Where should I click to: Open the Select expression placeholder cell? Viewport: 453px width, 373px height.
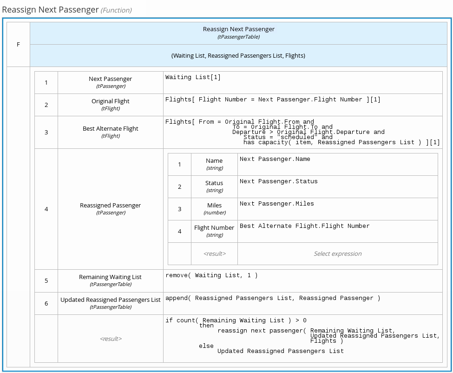pyautogui.click(x=337, y=254)
